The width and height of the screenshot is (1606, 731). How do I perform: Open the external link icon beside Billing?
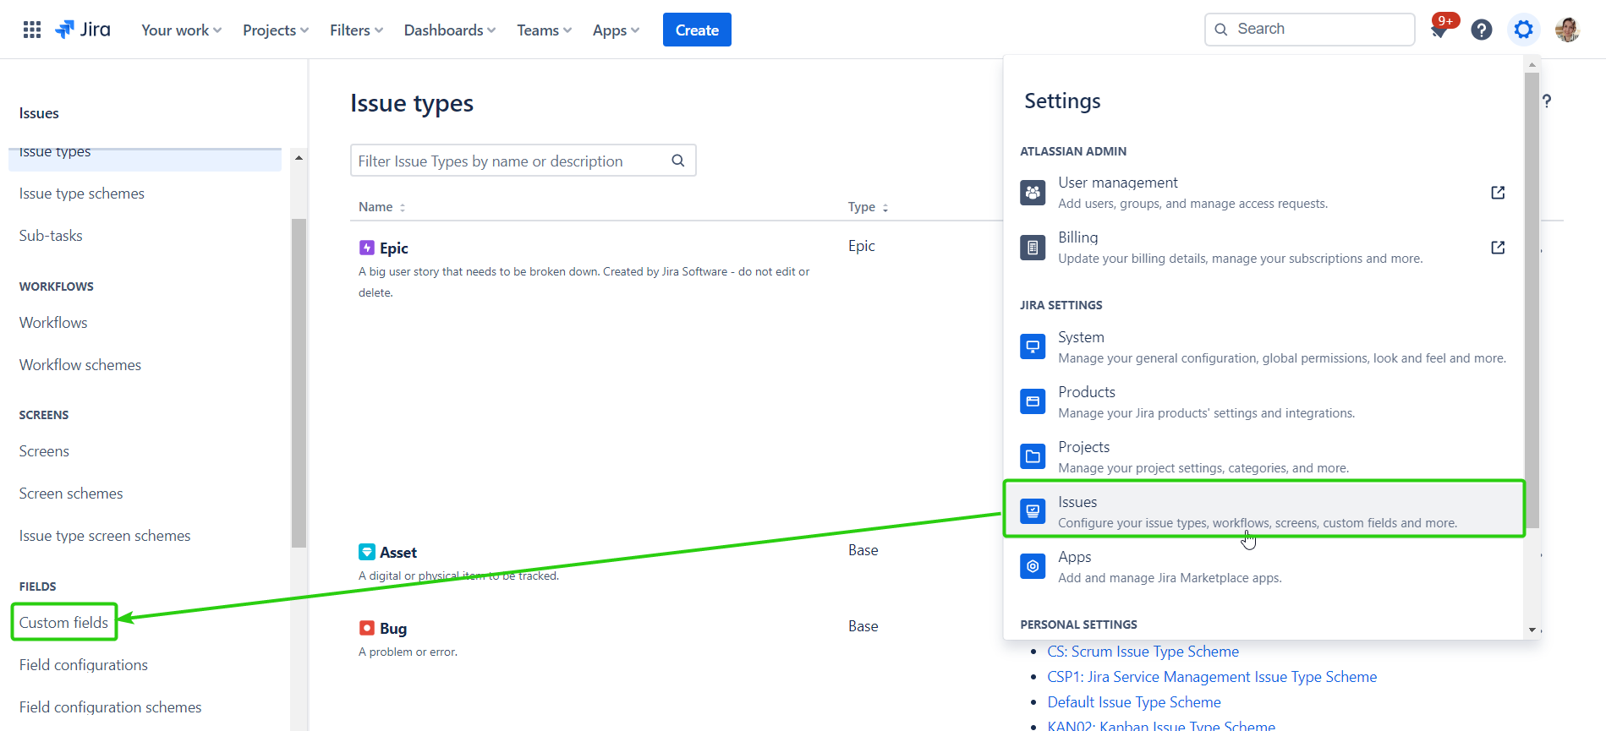(1497, 248)
